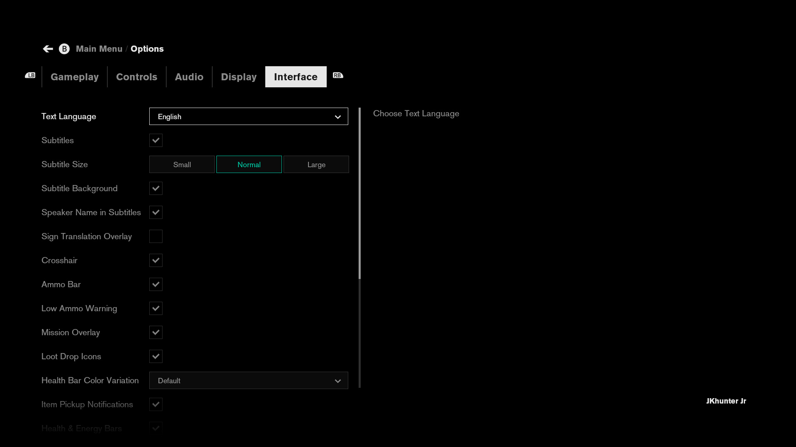Toggle the Low Ammo Warning checkbox

pyautogui.click(x=156, y=308)
